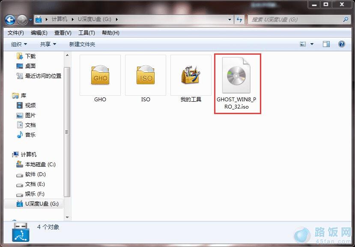The height and width of the screenshot is (247, 355).
Task: Click the 4 个对象 status text
Action: tap(48, 227)
